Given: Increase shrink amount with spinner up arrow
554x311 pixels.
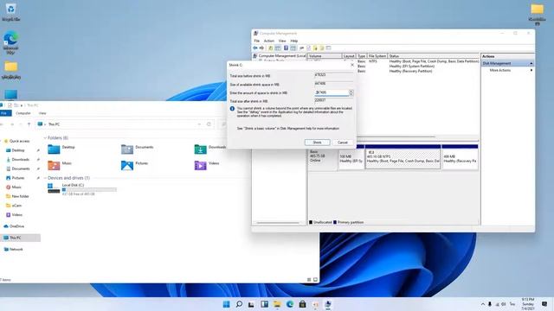Looking at the screenshot, I should click(351, 91).
